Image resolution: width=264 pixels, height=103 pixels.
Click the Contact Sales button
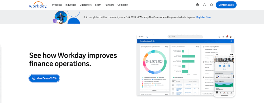pyautogui.click(x=226, y=5)
